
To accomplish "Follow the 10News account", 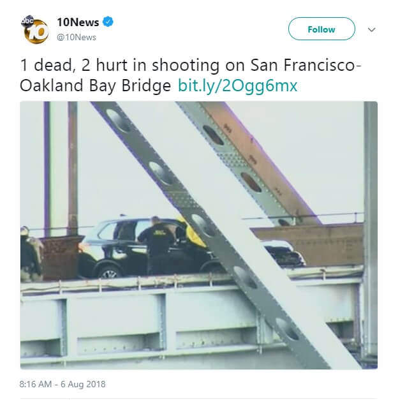I will coord(321,29).
